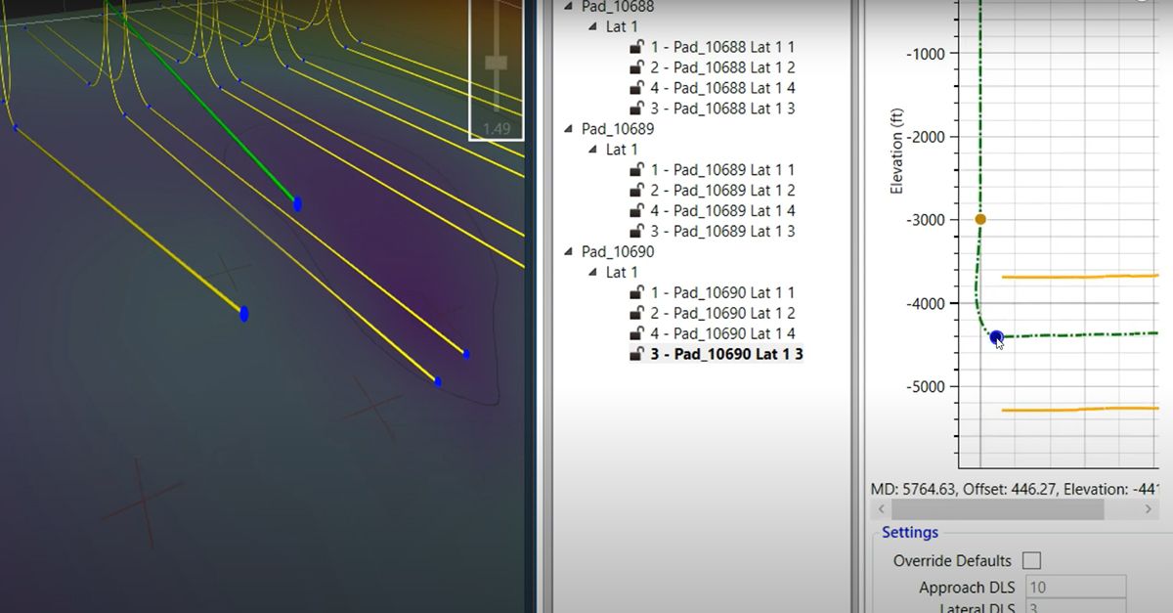This screenshot has width=1173, height=613.
Task: Click the lock icon beside 1 - Pad_10690 Lat 1 1
Action: click(634, 292)
